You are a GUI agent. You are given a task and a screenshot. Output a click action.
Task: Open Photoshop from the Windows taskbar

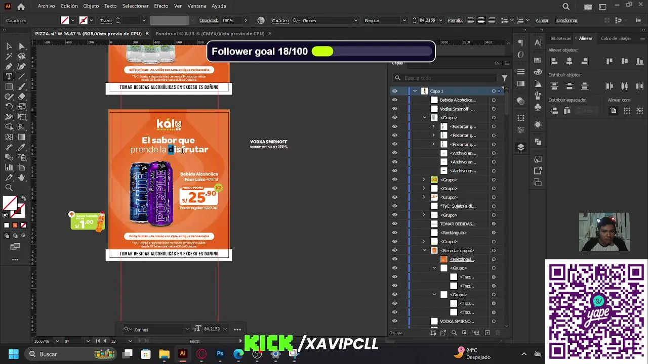click(x=220, y=354)
